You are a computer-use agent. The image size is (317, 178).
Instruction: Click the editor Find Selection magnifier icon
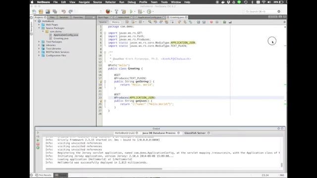pos(150,22)
